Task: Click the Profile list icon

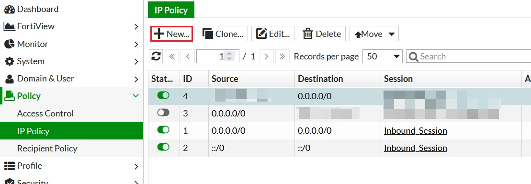Action: pyautogui.click(x=10, y=166)
